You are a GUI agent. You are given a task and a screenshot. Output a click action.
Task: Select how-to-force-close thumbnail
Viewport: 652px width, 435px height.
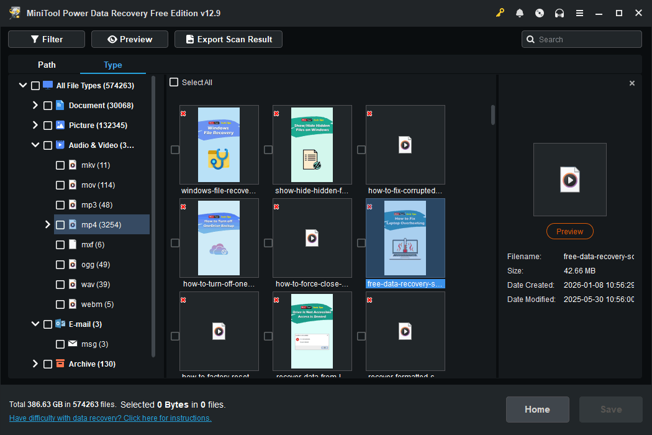[x=312, y=238]
